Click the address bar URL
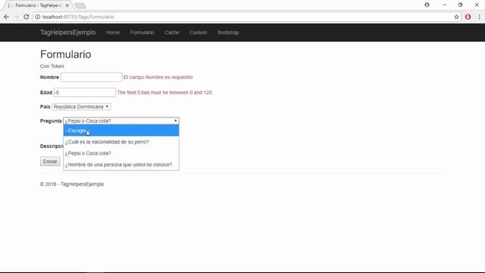This screenshot has height=273, width=485. coord(78,17)
